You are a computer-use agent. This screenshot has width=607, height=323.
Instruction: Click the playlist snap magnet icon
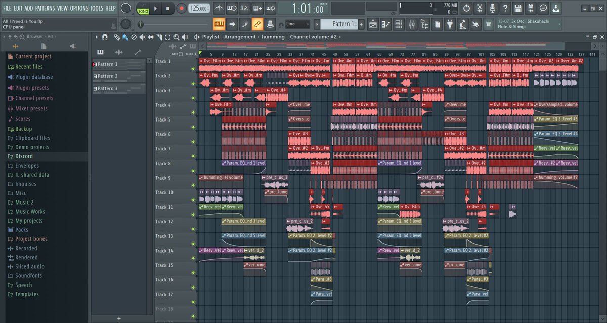pyautogui.click(x=105, y=37)
